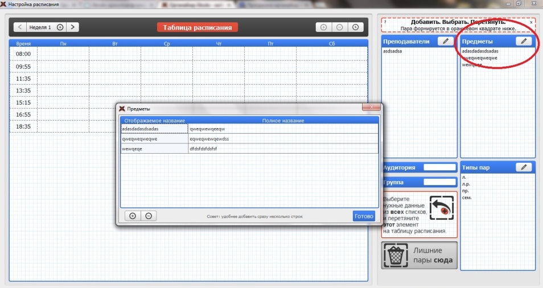This screenshot has height=288, width=543.
Task: Add time row in schedule toolbar
Action: click(323, 27)
